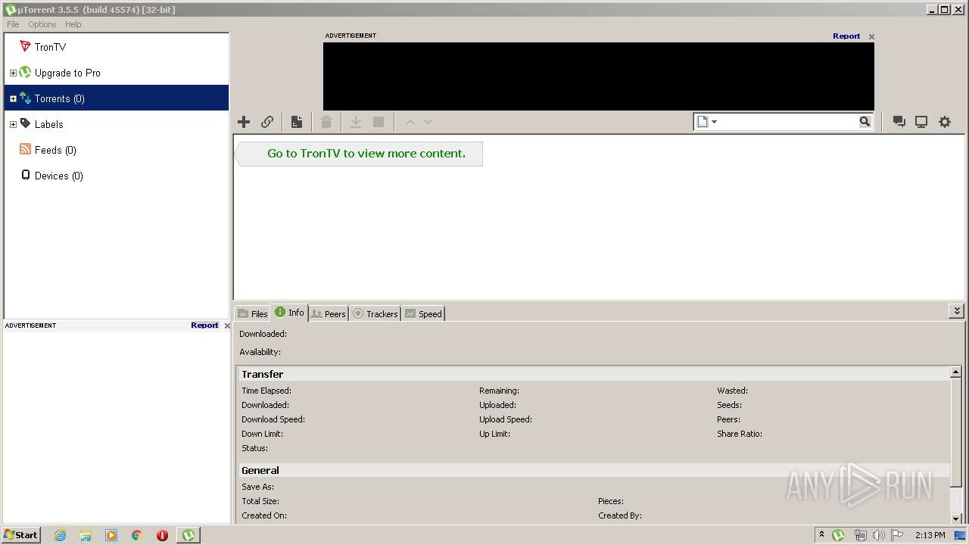Screen dimensions: 969x545
Task: Click the Action Center flag tray icon
Action: tap(897, 535)
